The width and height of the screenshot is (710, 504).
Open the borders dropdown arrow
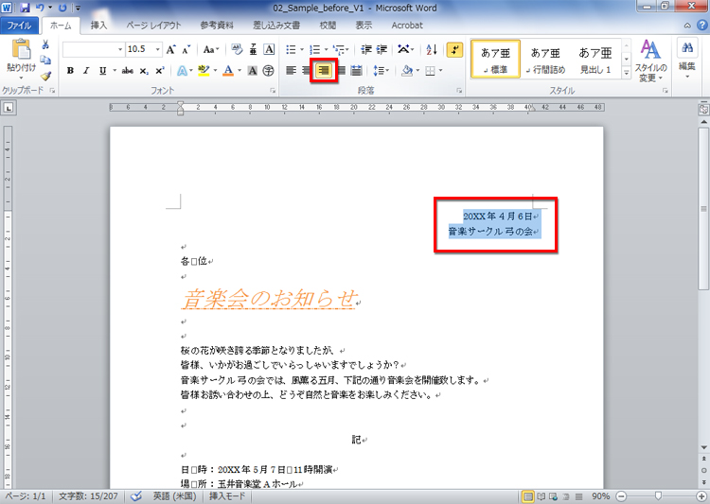pyautogui.click(x=440, y=71)
